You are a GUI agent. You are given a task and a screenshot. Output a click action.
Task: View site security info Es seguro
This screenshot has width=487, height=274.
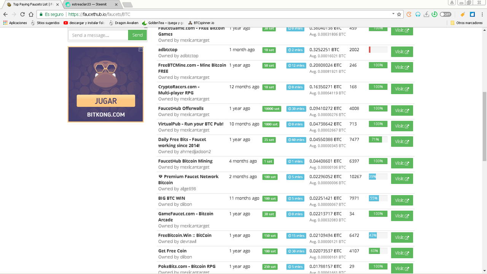tap(51, 14)
